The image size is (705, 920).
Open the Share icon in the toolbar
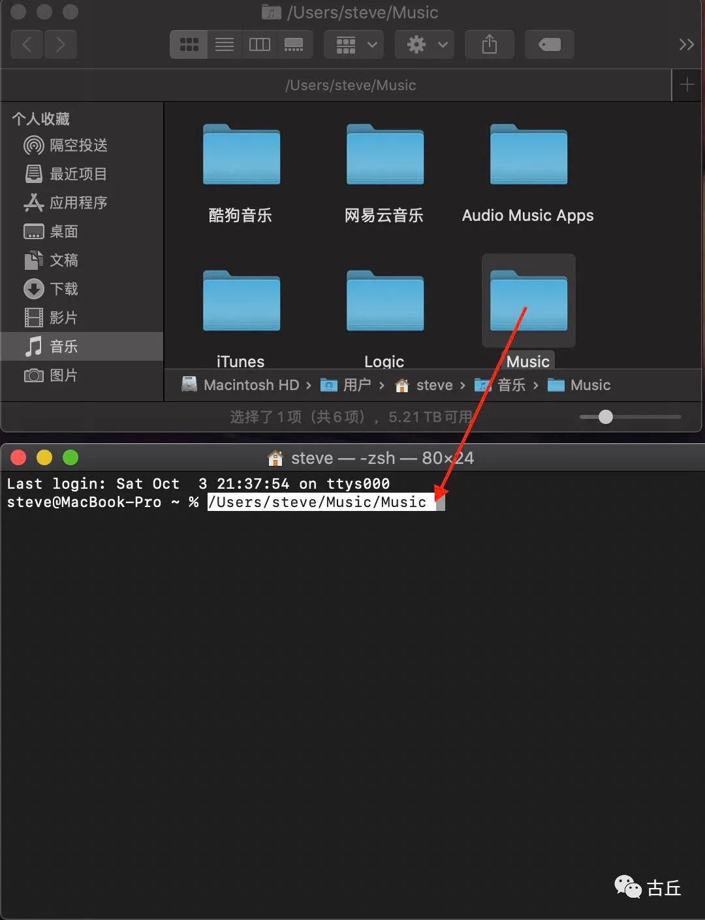pos(490,44)
